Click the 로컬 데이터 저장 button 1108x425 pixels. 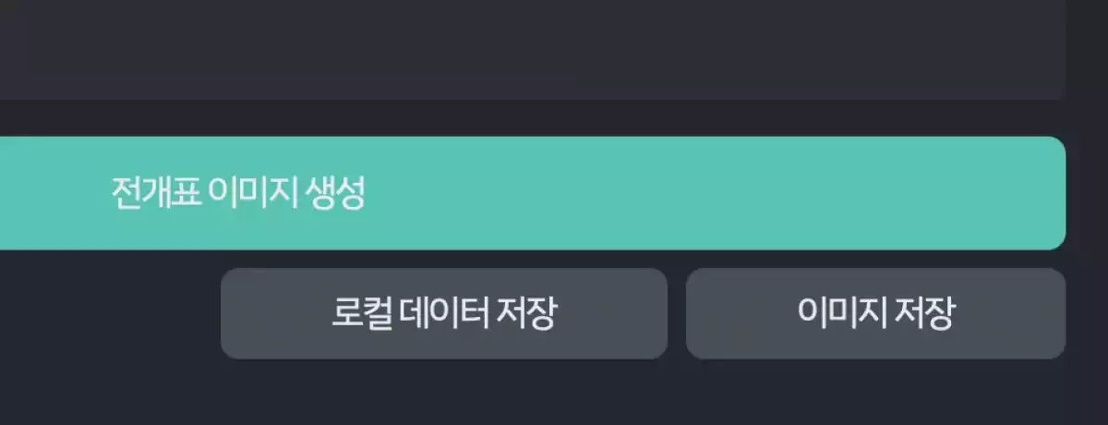pos(443,313)
